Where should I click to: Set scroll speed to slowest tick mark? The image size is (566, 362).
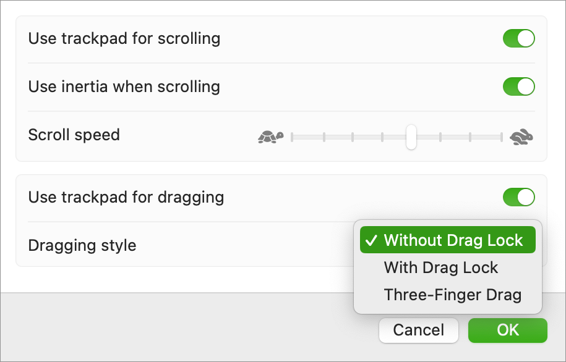(x=292, y=137)
